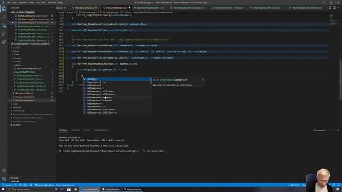Open the File menu
The image size is (342, 192).
tap(9, 2)
